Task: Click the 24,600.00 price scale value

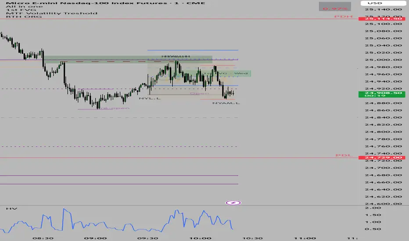Action: [383, 204]
